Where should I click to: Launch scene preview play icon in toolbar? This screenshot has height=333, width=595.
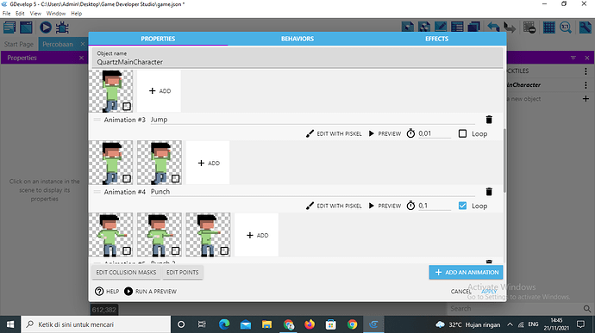[46, 28]
